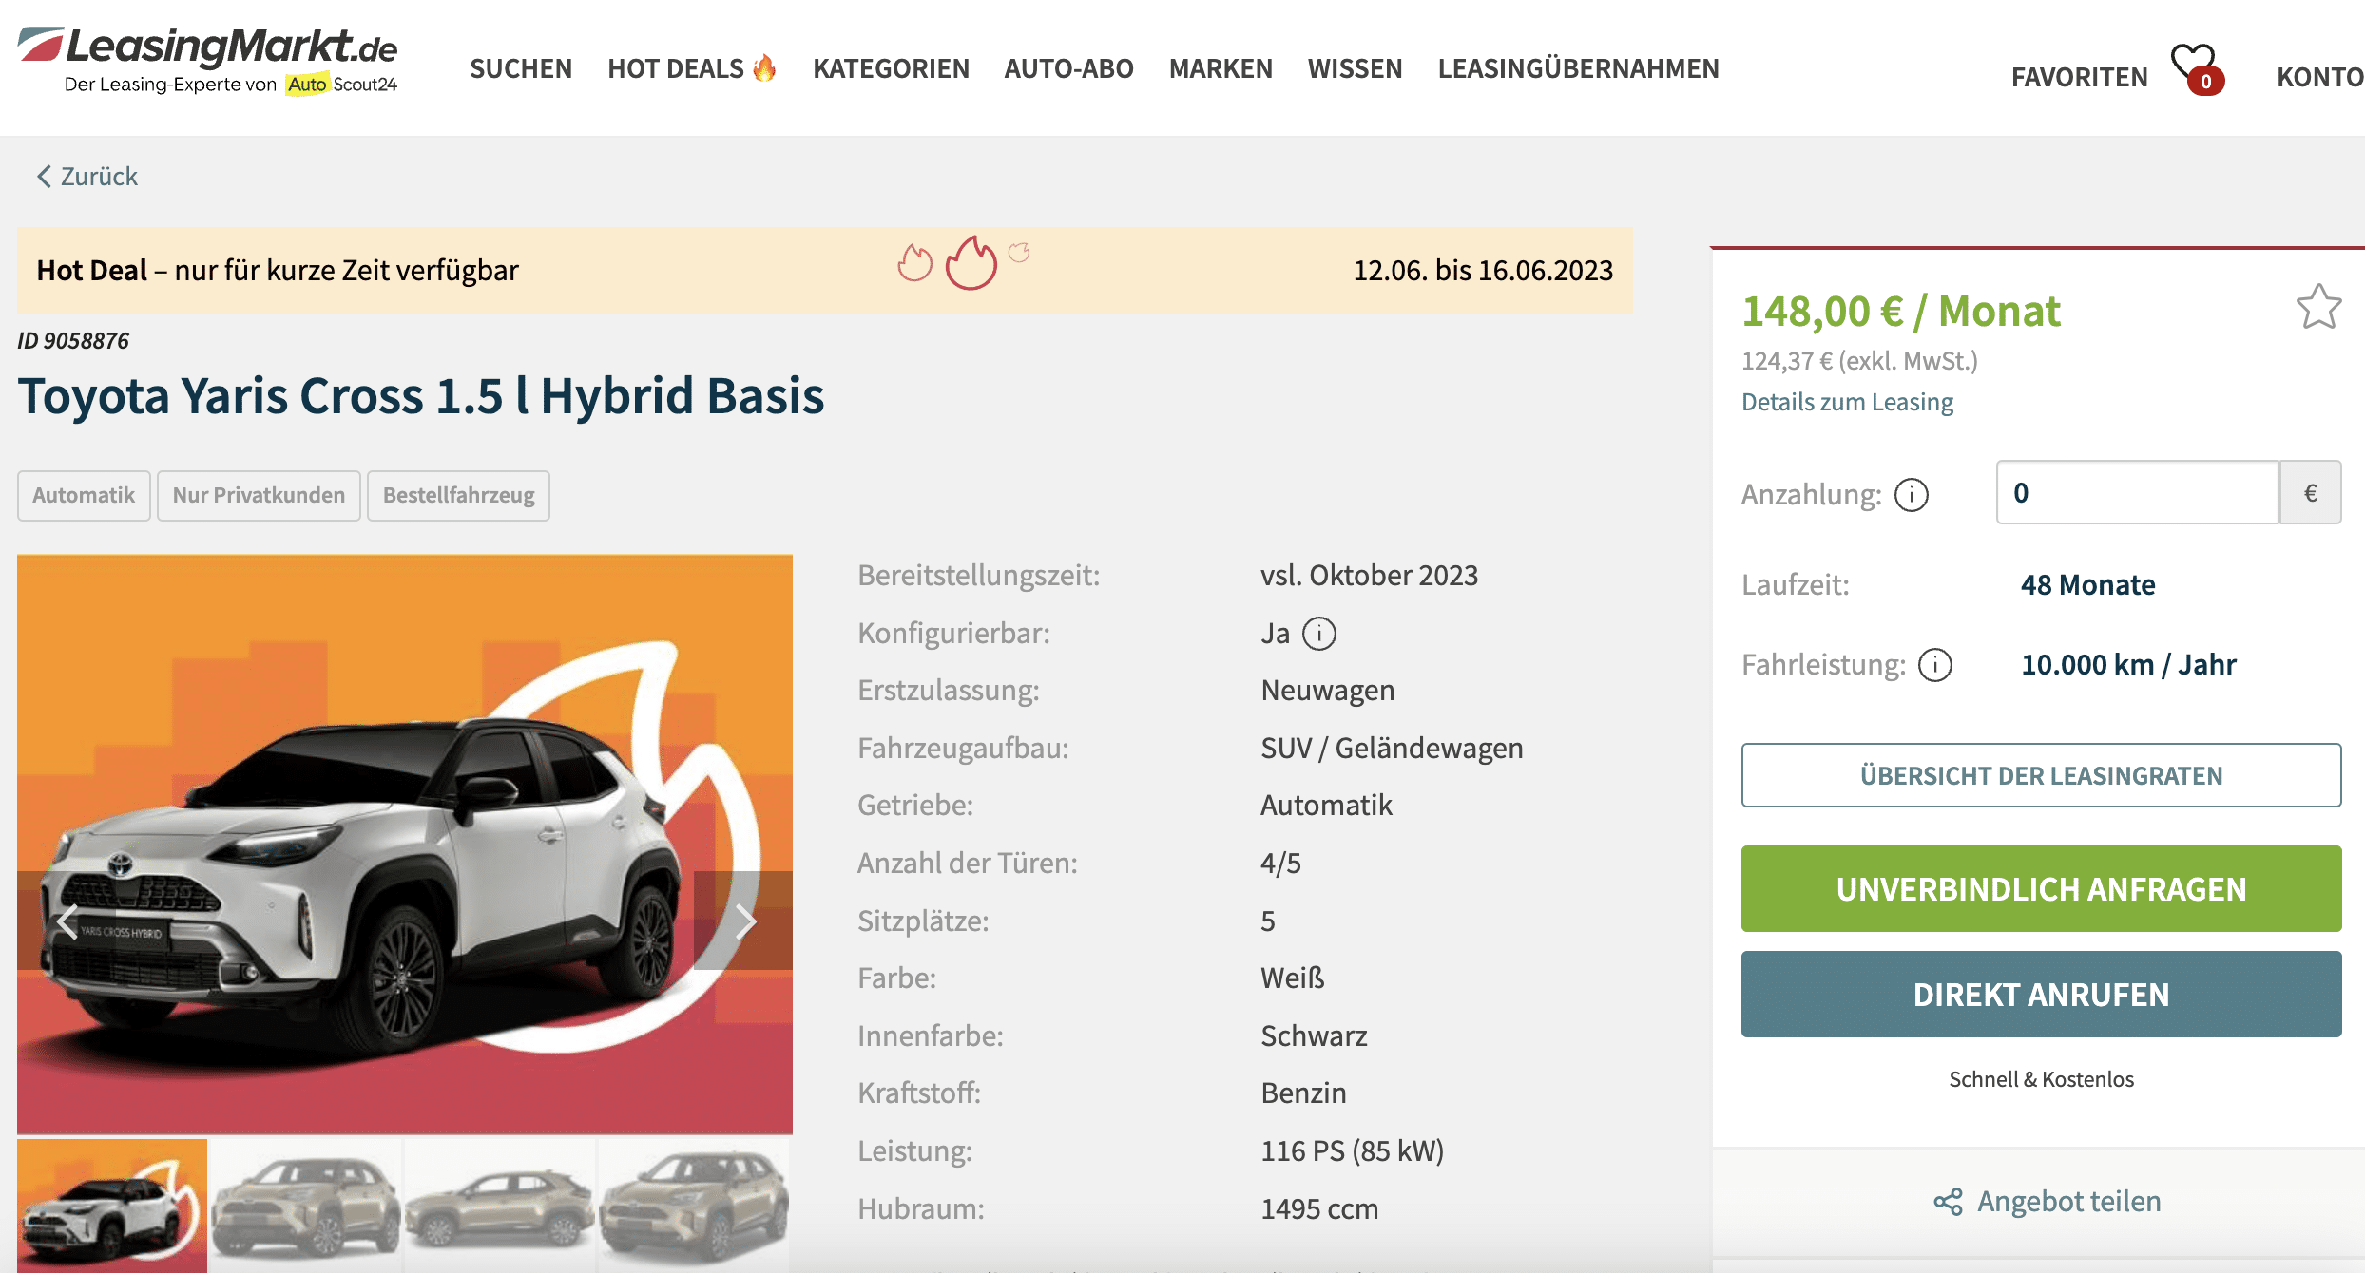This screenshot has height=1273, width=2365.
Task: Click 124,37 € (exkl. MwSt.) text
Action: pos(1859,361)
